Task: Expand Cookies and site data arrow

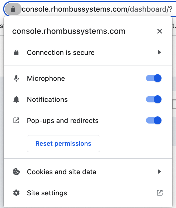Action: point(160,172)
